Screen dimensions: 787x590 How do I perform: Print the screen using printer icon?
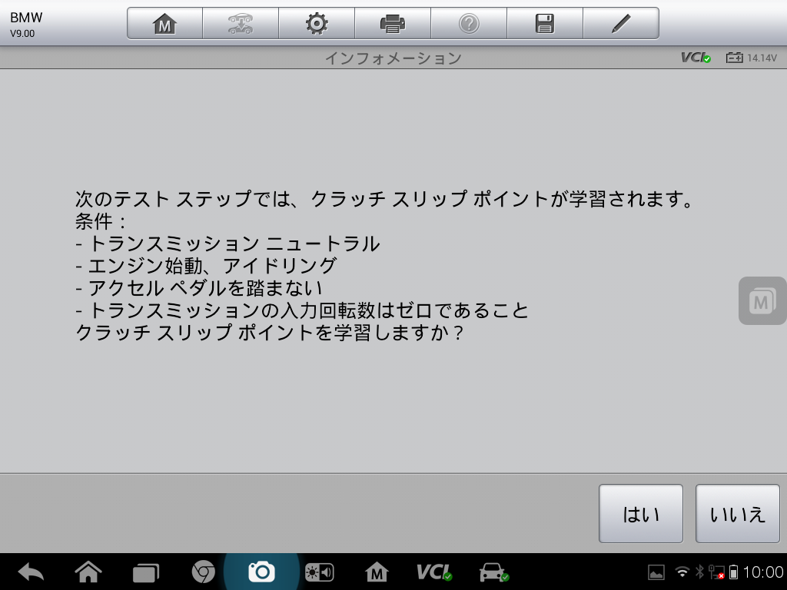[x=392, y=24]
